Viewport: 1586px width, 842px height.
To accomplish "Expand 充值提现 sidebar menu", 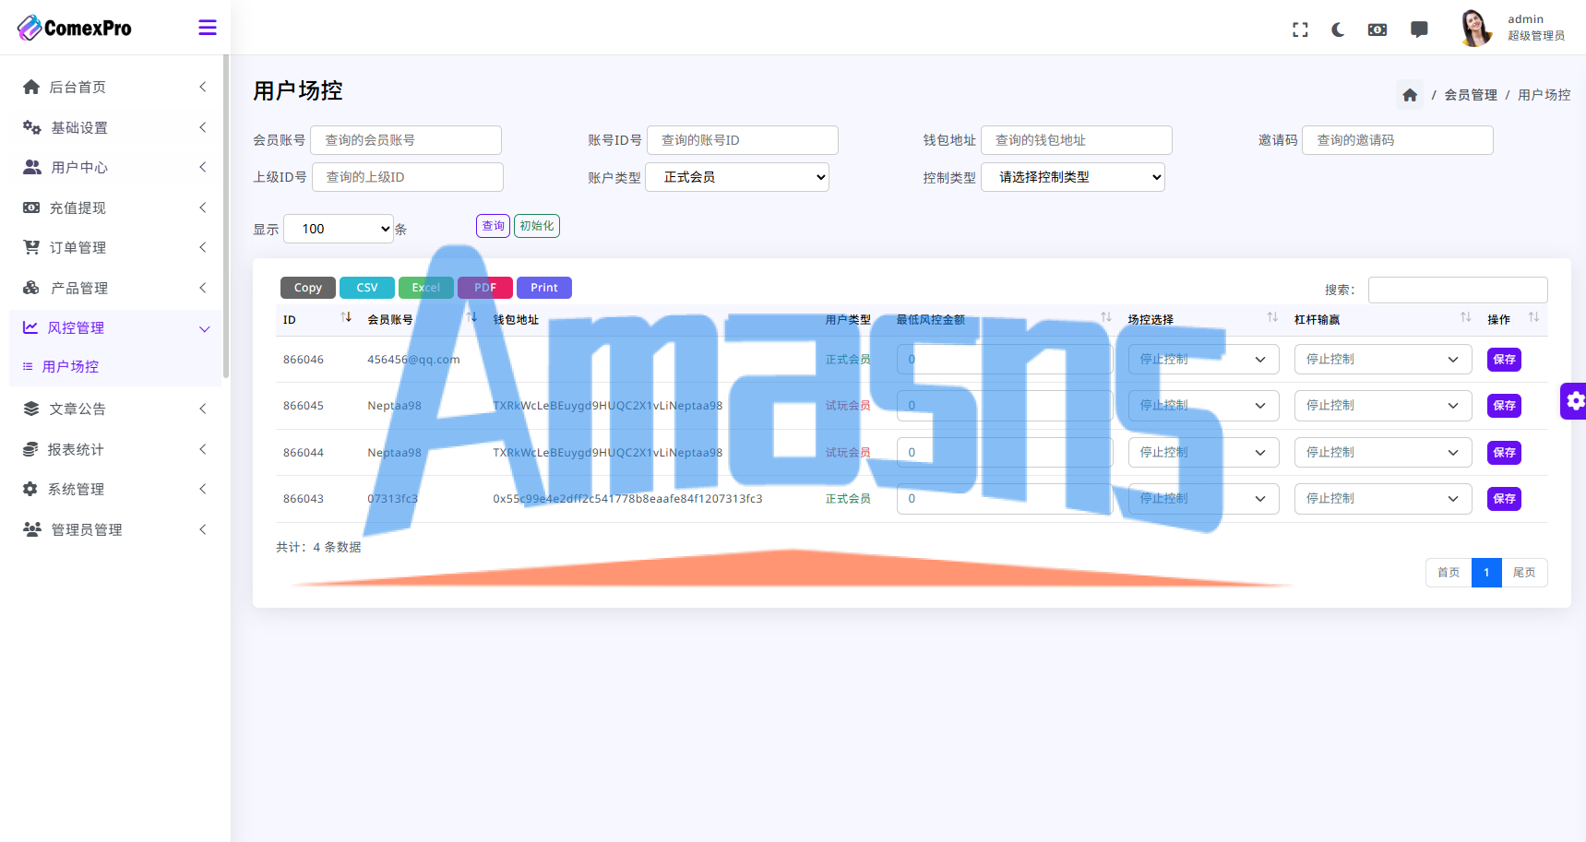I will (113, 208).
